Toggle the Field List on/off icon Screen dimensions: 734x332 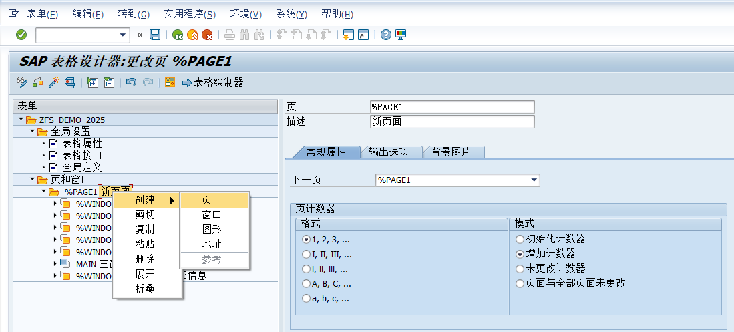170,83
